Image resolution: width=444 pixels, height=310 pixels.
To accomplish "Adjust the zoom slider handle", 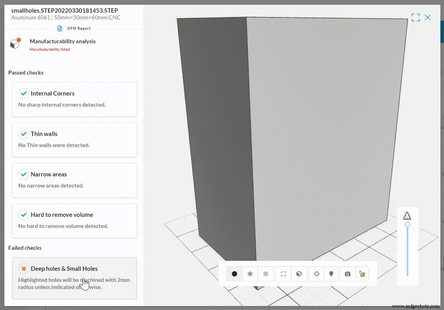I will (x=408, y=224).
